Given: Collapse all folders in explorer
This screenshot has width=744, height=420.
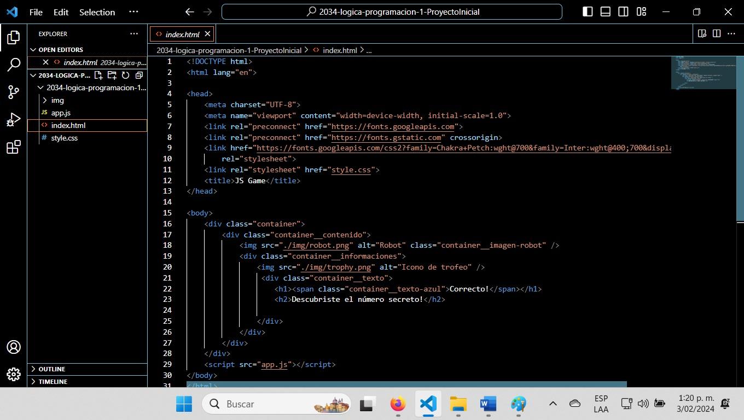Looking at the screenshot, I should 138,75.
